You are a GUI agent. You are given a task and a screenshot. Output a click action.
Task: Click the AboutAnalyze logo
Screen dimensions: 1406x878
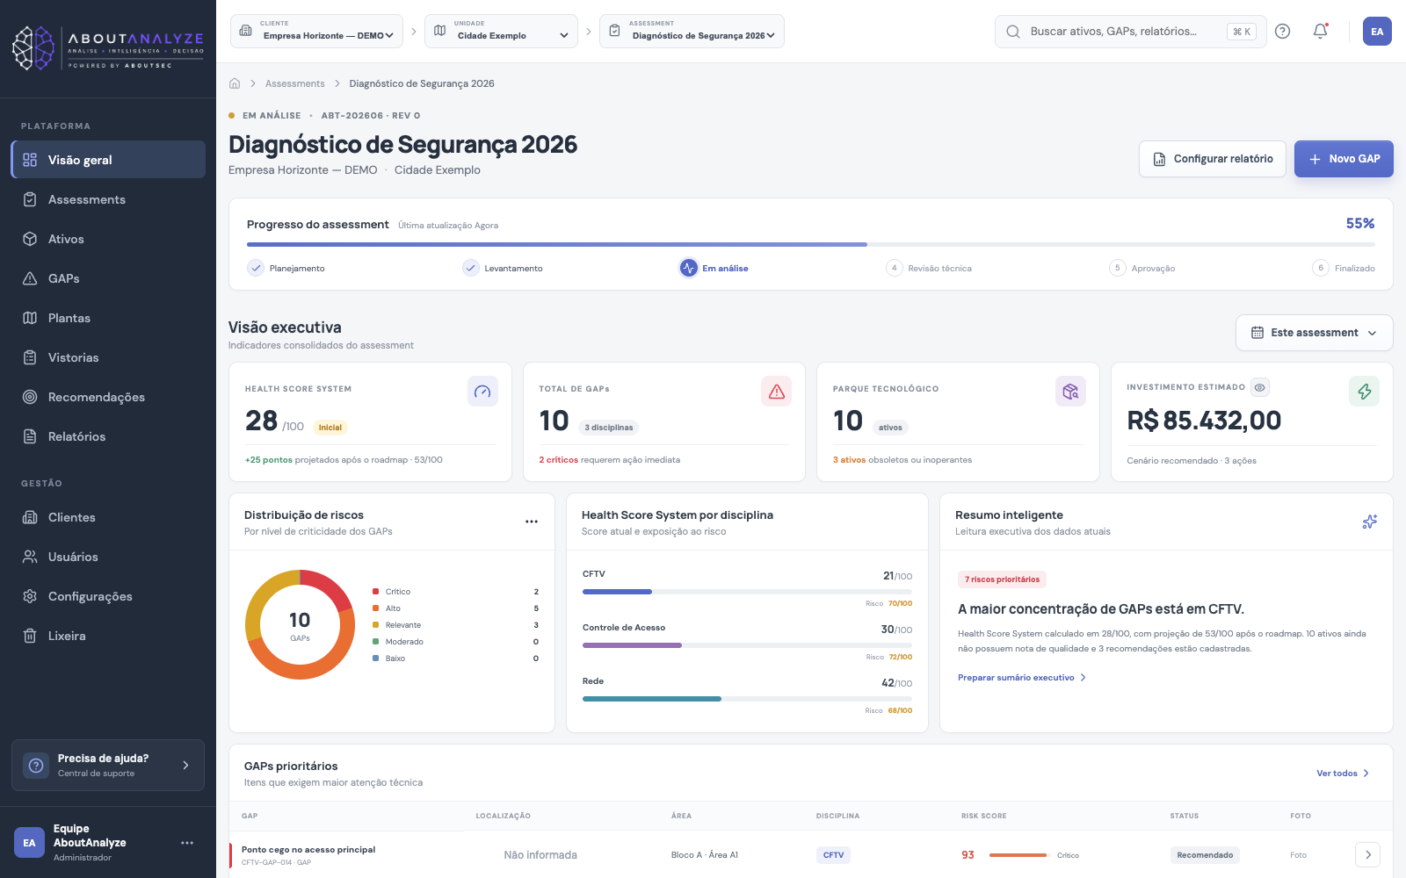(108, 48)
